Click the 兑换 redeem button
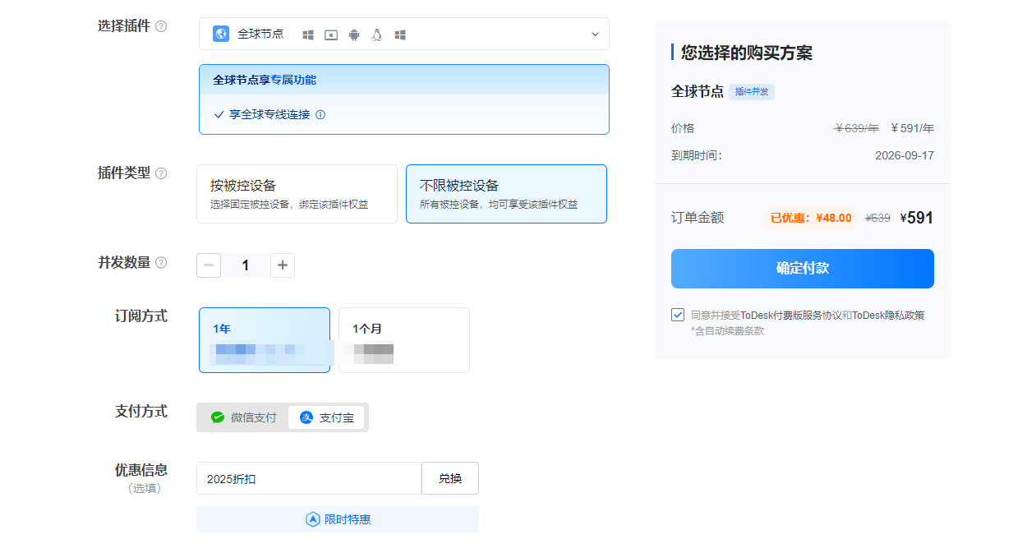This screenshot has height=553, width=1013. (x=450, y=478)
